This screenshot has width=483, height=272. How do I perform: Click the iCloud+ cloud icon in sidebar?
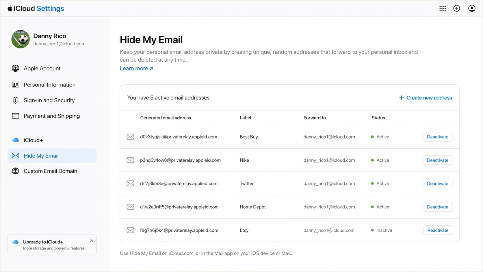point(16,140)
